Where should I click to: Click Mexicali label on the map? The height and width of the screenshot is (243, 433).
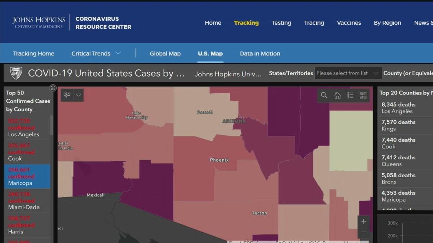pyautogui.click(x=96, y=195)
